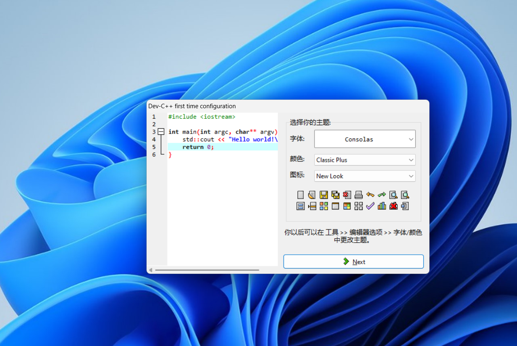Click the blank New file icon
Image resolution: width=517 pixels, height=346 pixels.
point(301,195)
